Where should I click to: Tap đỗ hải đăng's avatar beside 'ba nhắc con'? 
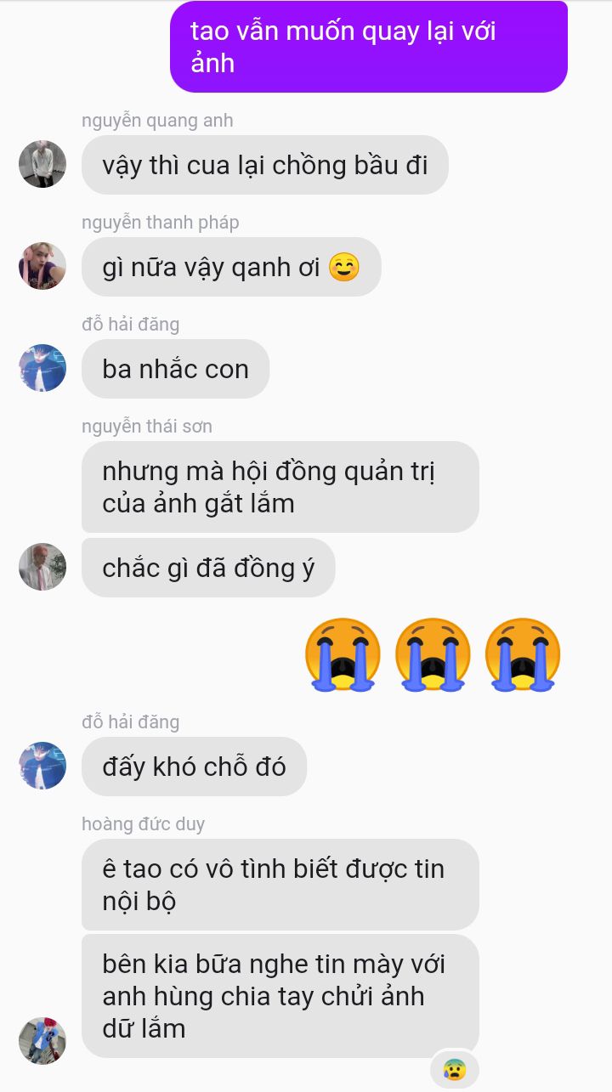[42, 368]
